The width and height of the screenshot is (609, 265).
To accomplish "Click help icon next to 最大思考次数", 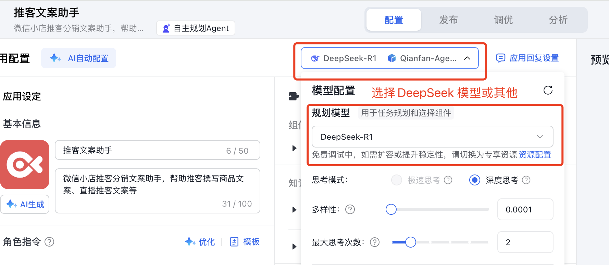I will pos(375,242).
